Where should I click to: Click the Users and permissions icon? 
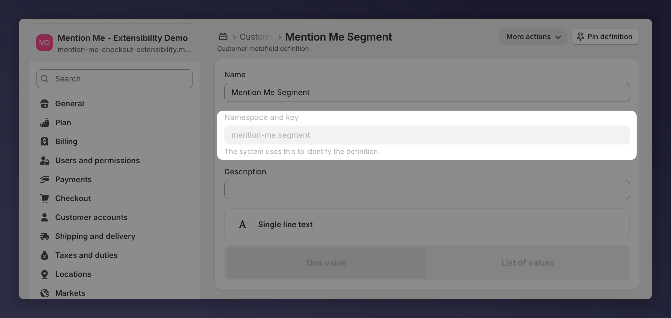pyautogui.click(x=44, y=160)
